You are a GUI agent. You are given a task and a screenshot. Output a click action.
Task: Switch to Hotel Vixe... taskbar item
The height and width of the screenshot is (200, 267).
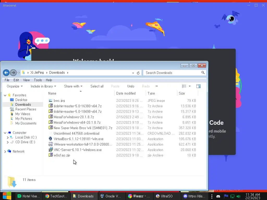[x=29, y=196]
